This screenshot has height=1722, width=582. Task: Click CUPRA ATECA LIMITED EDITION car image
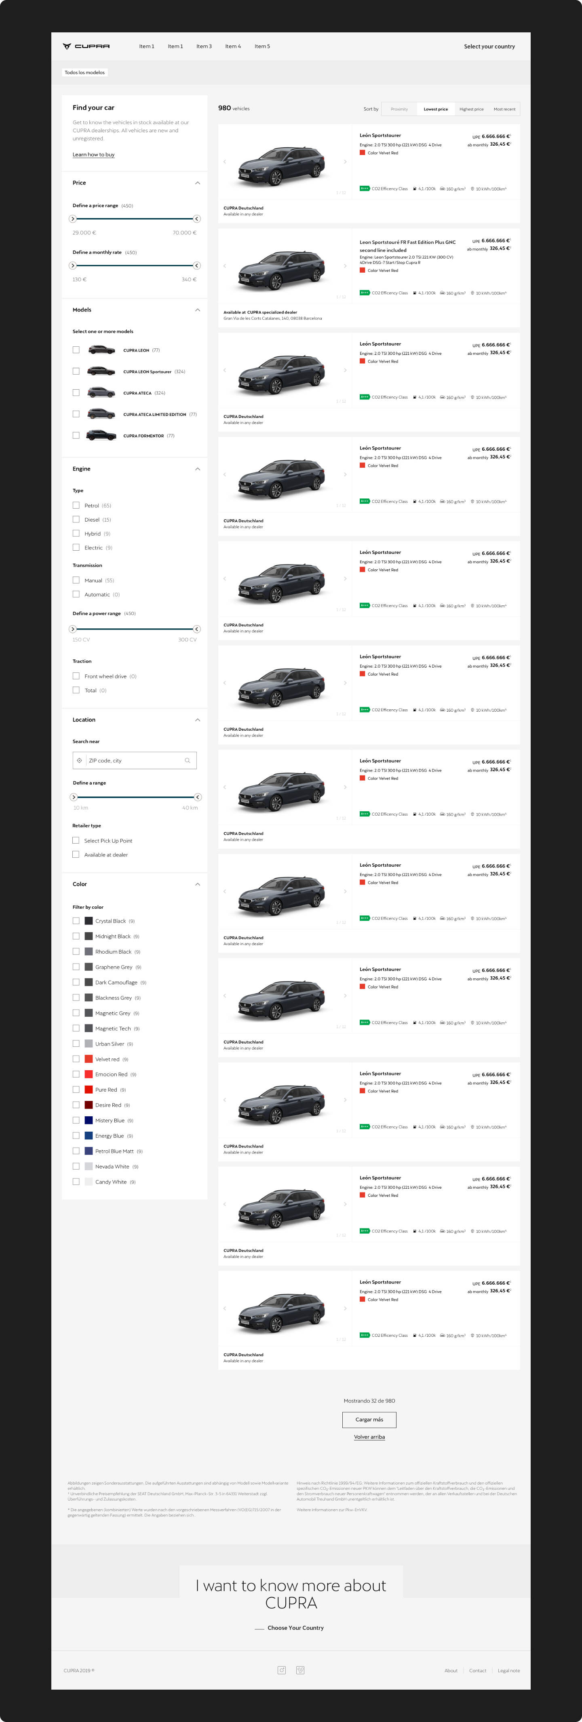[x=101, y=414]
